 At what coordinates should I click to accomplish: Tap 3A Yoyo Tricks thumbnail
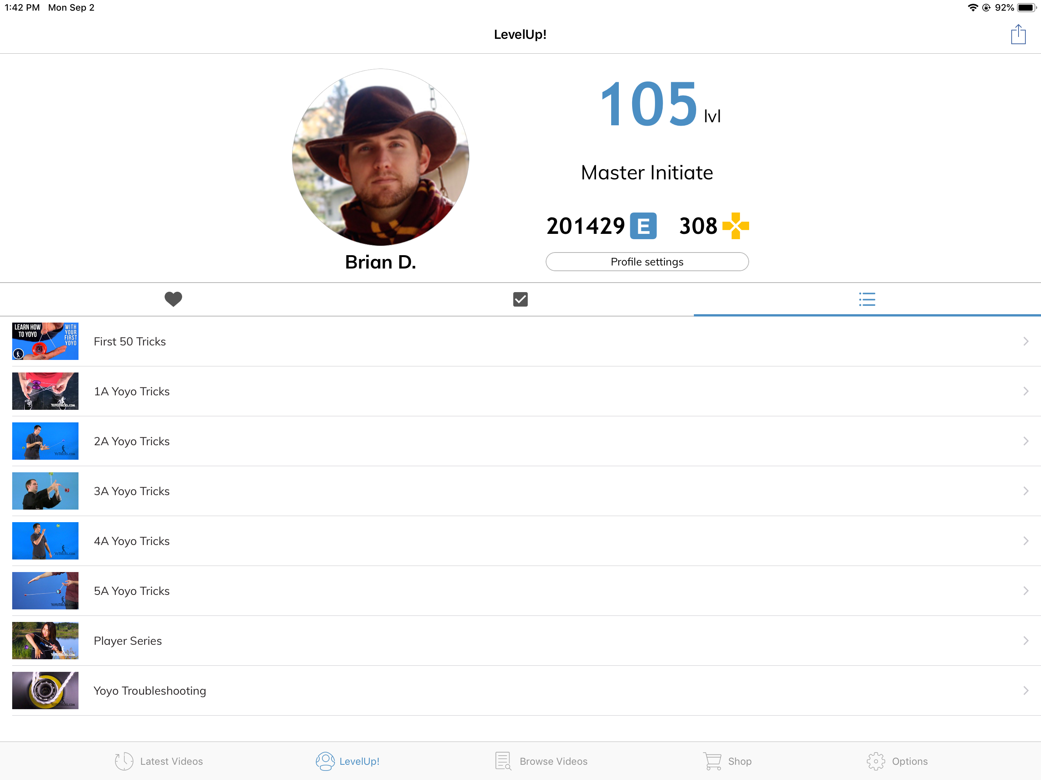coord(45,491)
